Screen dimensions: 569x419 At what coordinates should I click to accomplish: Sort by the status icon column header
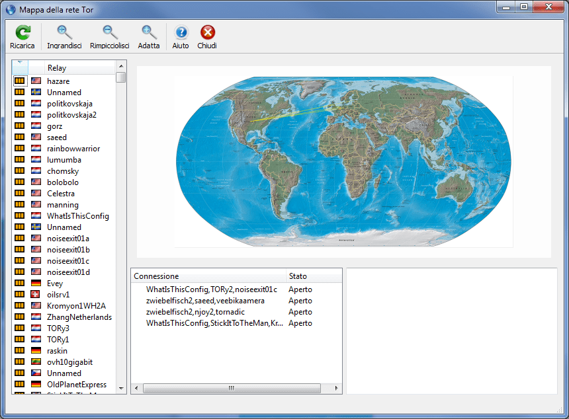coord(20,68)
